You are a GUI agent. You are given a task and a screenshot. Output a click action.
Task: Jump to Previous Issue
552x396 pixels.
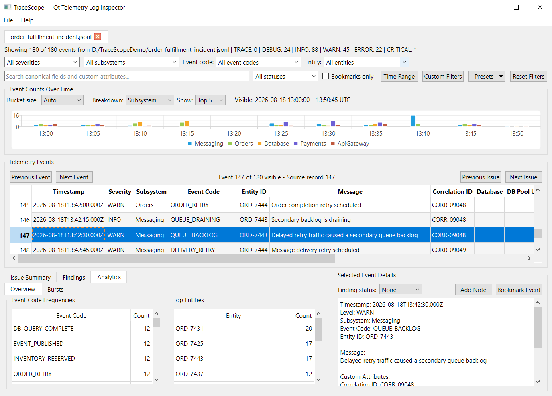pos(481,177)
